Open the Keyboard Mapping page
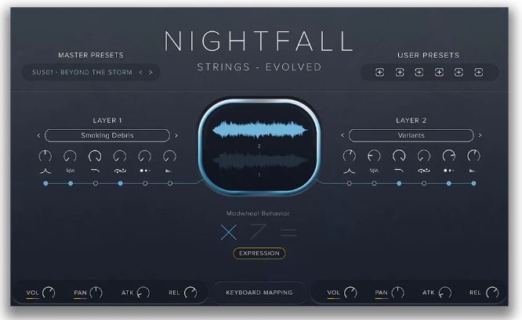 pyautogui.click(x=259, y=293)
